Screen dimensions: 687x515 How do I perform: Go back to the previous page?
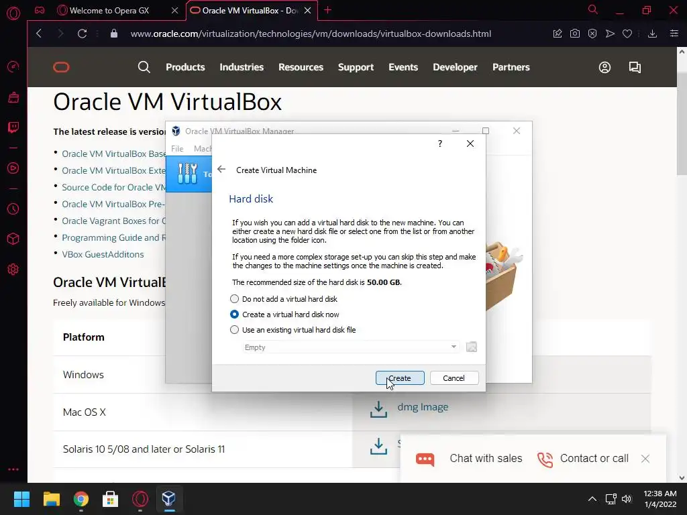(39, 34)
